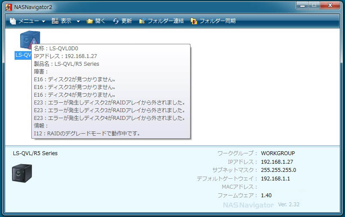This screenshot has width=345, height=217.
Task: Click the firmware version 1.40 value
Action: (x=266, y=196)
